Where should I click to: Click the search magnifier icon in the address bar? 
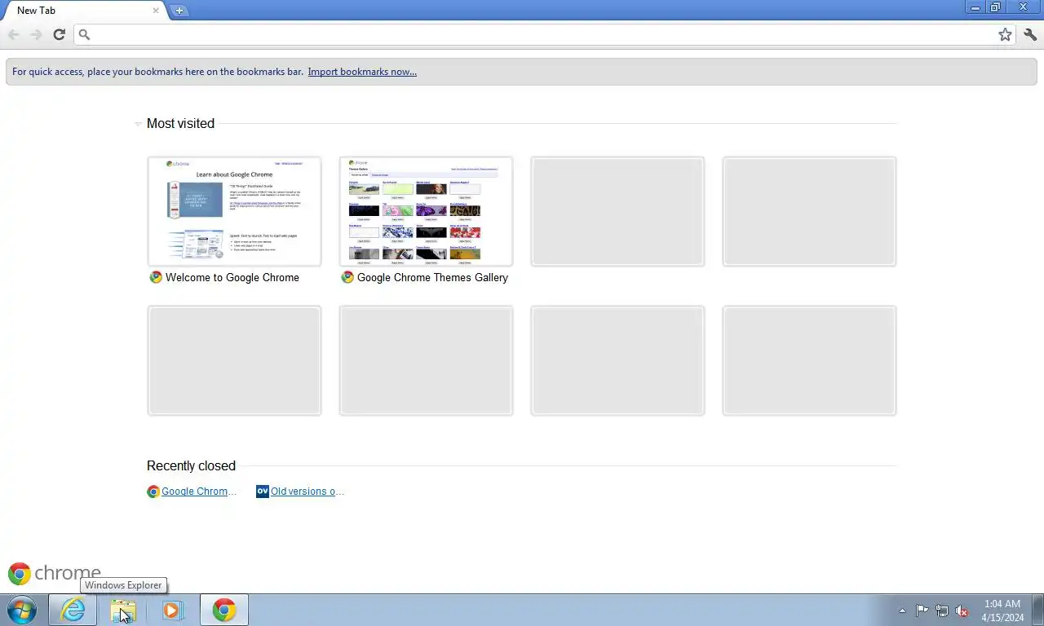(84, 34)
